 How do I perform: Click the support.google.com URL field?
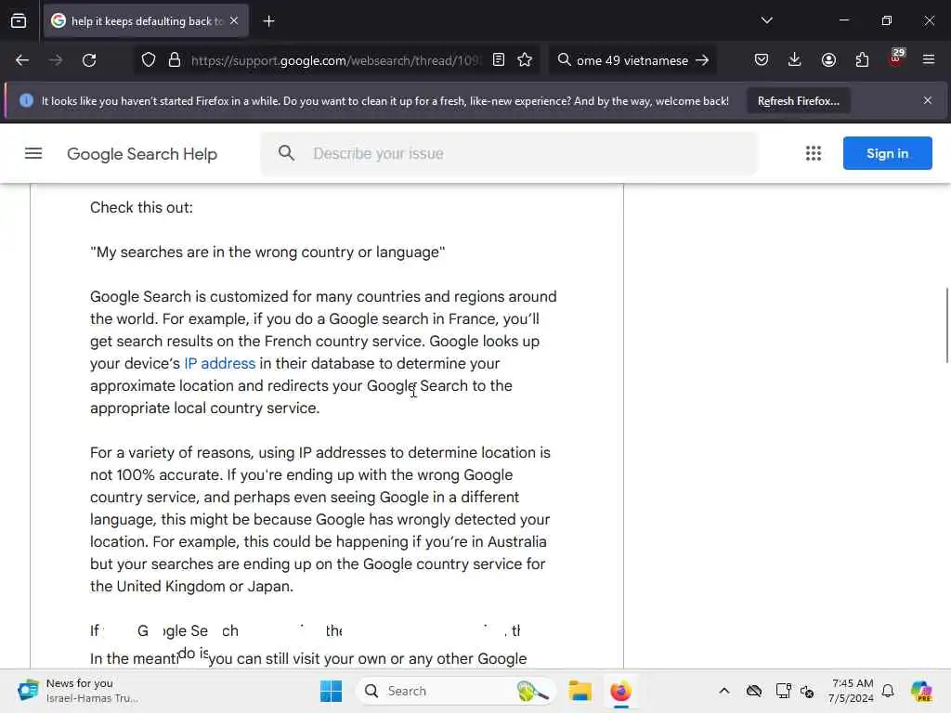pos(336,60)
